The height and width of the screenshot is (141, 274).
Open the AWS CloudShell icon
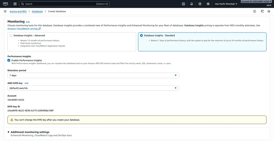(183, 4)
